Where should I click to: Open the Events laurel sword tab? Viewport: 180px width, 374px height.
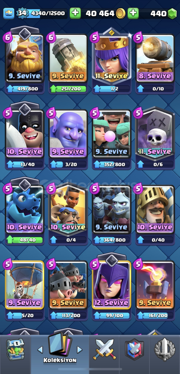click(x=164, y=349)
